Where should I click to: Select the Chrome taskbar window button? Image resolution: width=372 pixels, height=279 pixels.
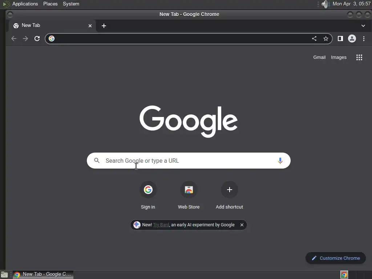coord(43,274)
